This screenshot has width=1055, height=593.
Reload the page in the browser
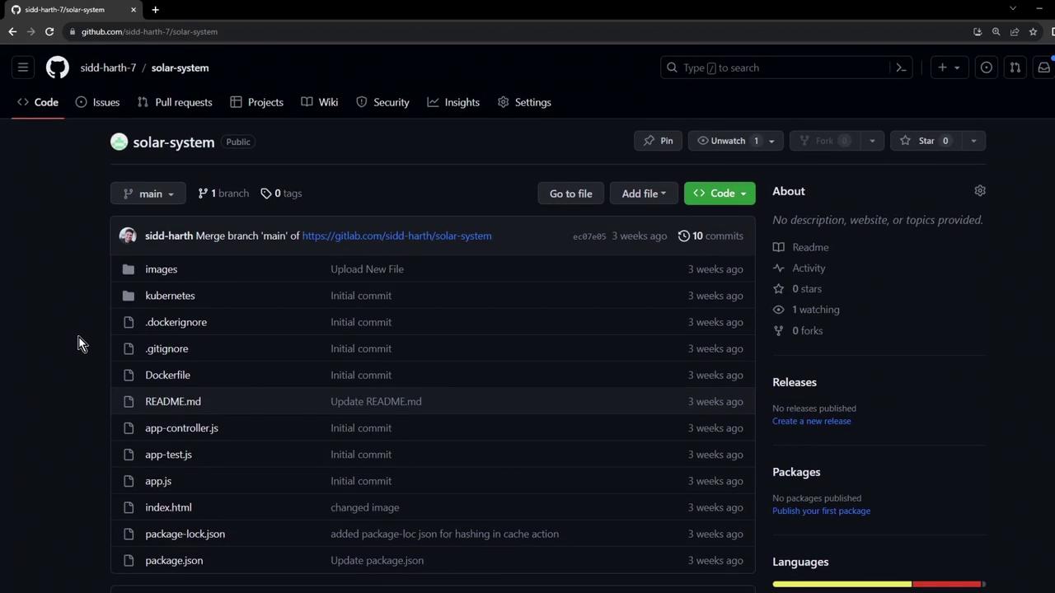coord(49,31)
